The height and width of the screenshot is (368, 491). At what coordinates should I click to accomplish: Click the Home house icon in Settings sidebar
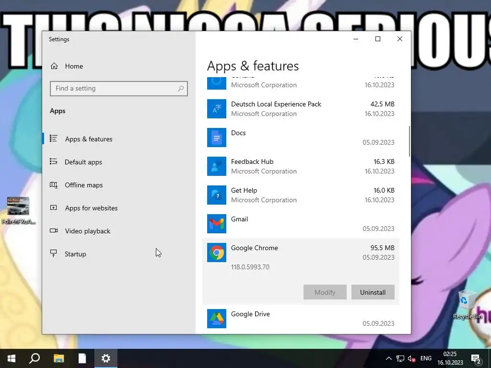54,66
